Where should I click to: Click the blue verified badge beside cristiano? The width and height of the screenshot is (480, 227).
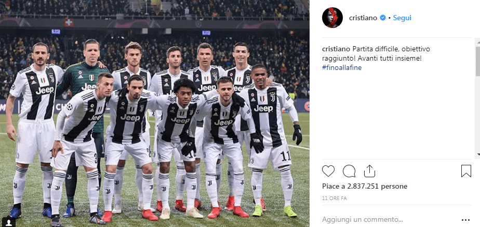click(x=383, y=18)
